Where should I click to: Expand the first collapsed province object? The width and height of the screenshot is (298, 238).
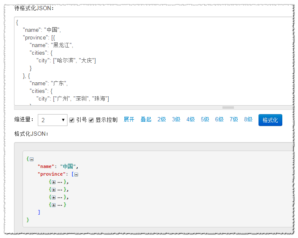[54, 182]
